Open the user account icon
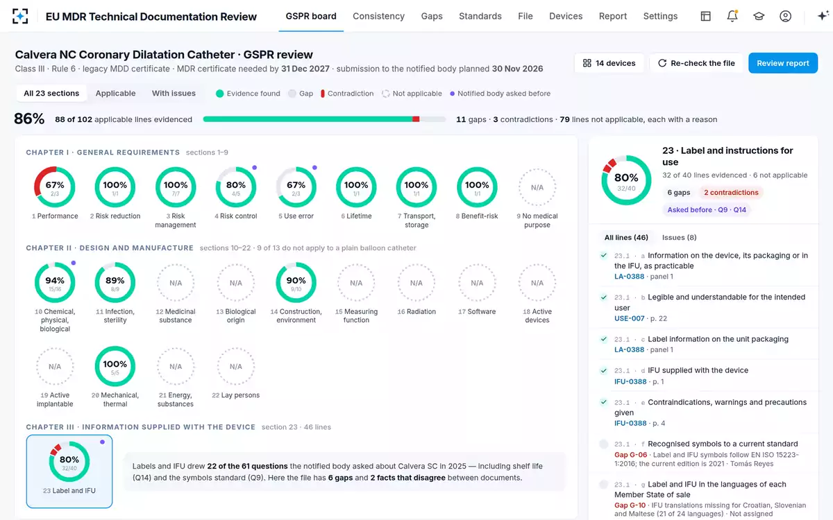This screenshot has height=520, width=833. (x=785, y=16)
